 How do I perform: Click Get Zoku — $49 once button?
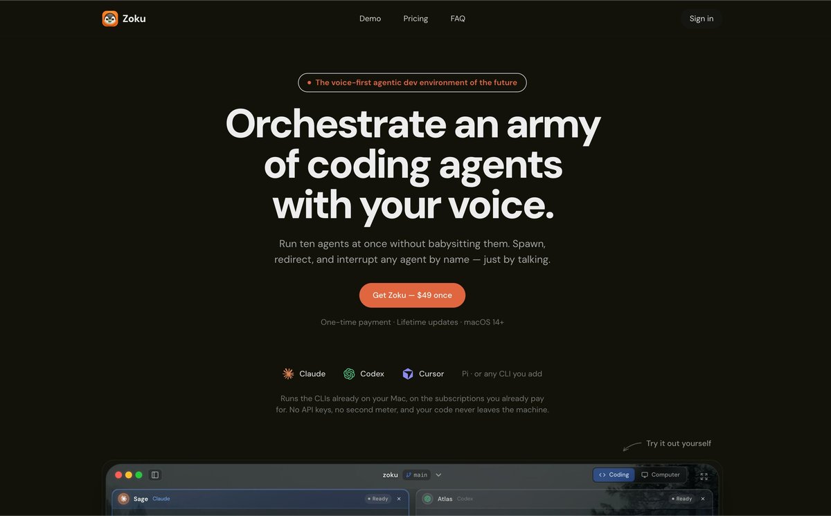click(x=412, y=295)
